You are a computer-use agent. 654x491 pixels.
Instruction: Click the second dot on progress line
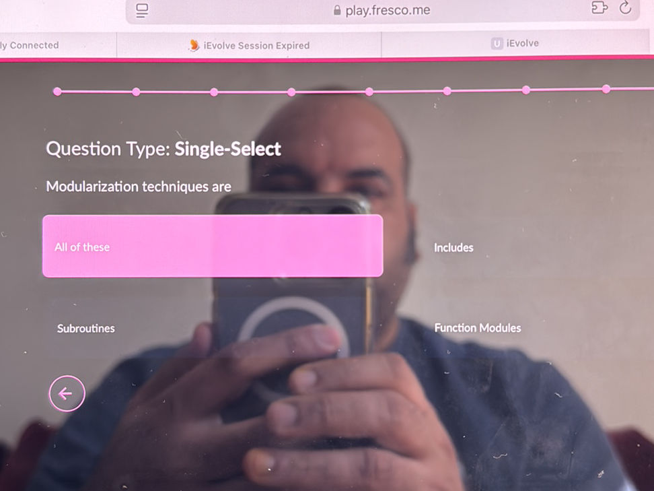pyautogui.click(x=136, y=92)
